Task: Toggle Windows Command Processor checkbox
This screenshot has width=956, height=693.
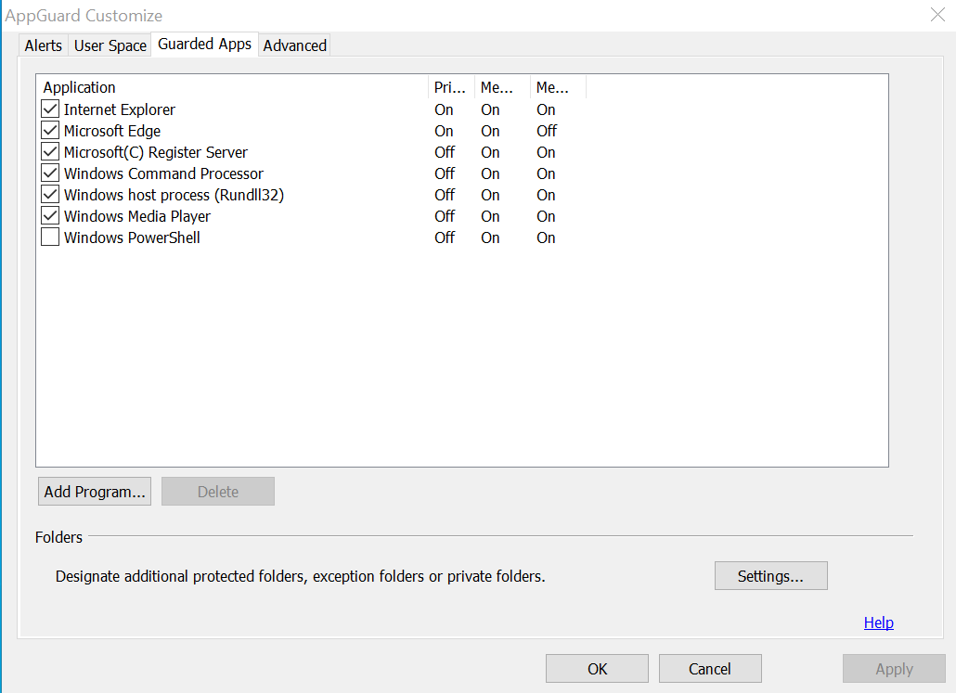Action: point(50,173)
